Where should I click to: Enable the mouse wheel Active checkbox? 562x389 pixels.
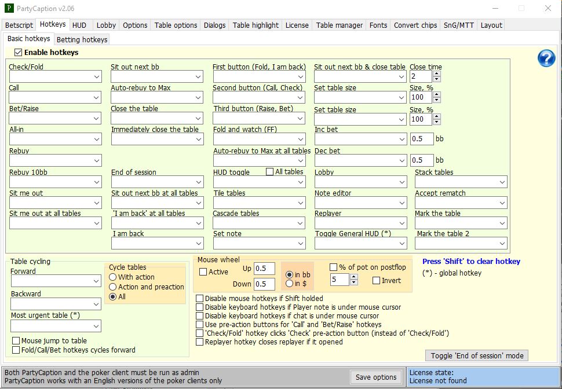[203, 272]
